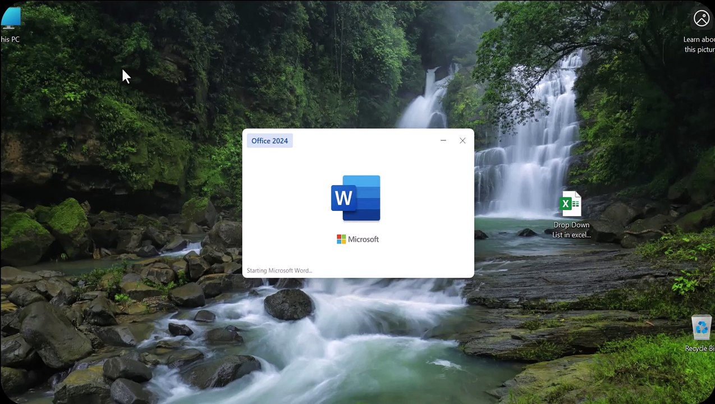Click the Starting Microsoft Word status text
The height and width of the screenshot is (404, 715).
279,270
